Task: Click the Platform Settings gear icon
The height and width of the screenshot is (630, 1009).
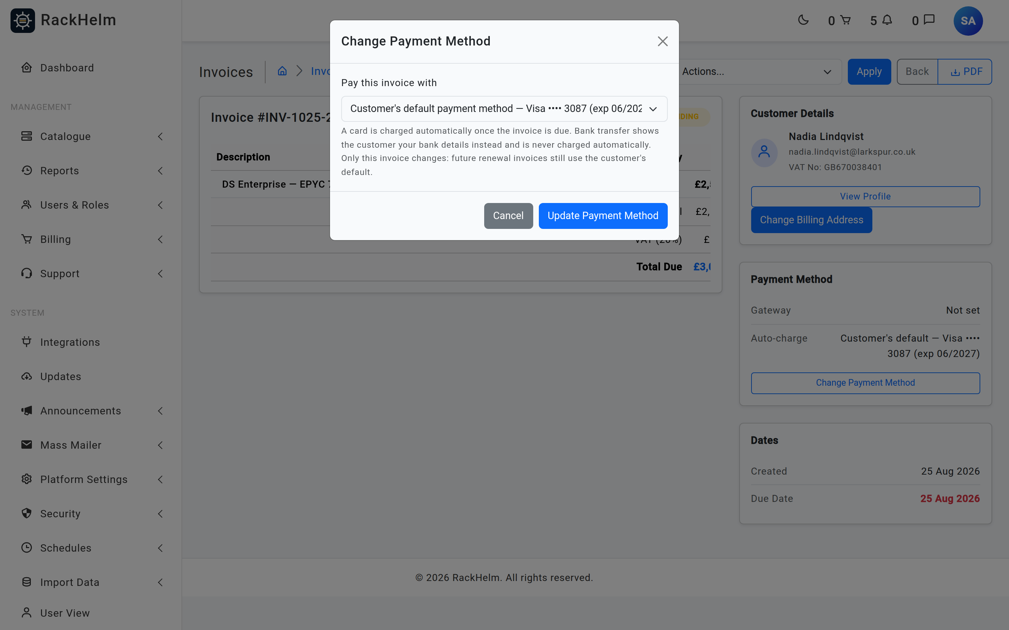Action: click(x=27, y=479)
